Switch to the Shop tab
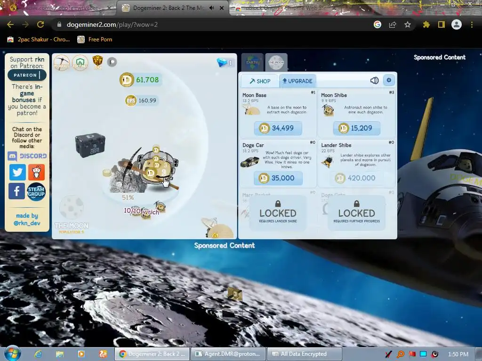 260,81
